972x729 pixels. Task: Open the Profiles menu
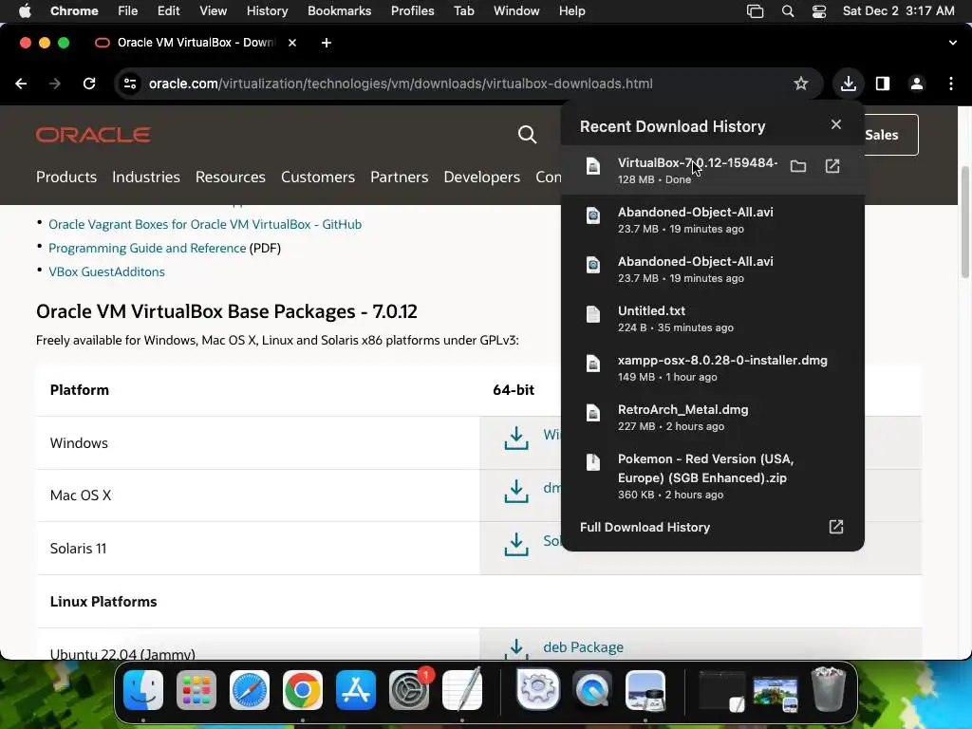click(412, 11)
